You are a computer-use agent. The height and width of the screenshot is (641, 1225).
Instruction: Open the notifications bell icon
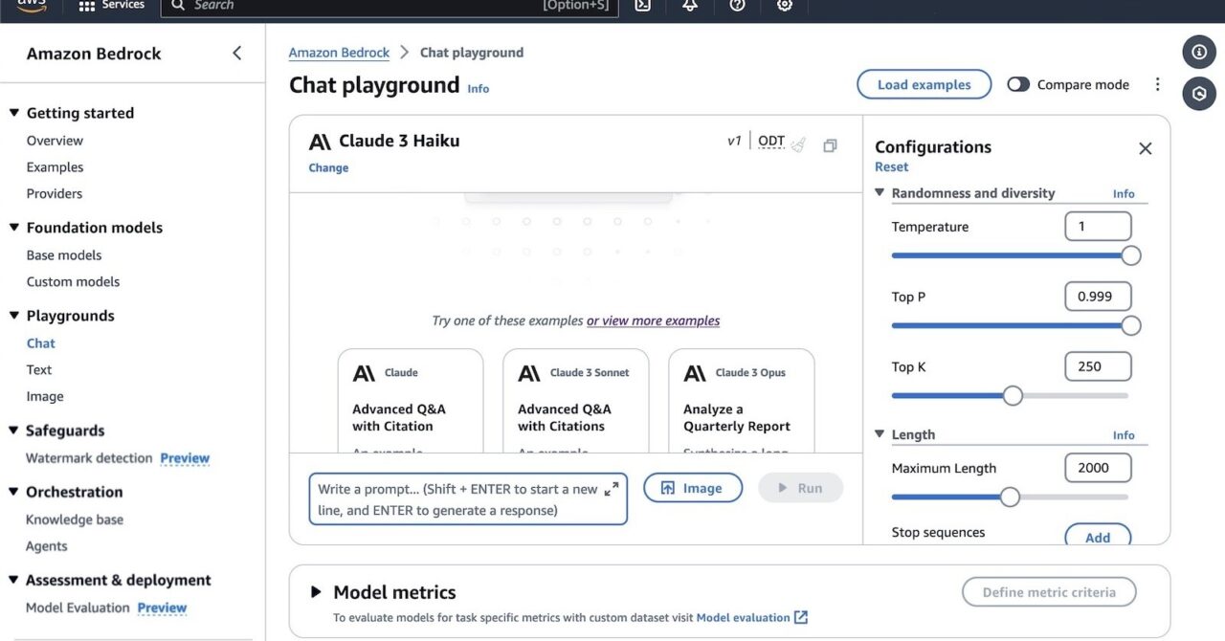[690, 6]
